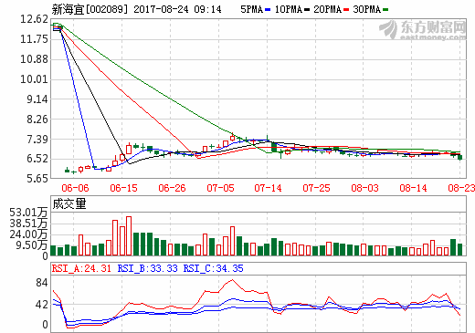Click the 9.50万 volume axis label

coord(32,245)
